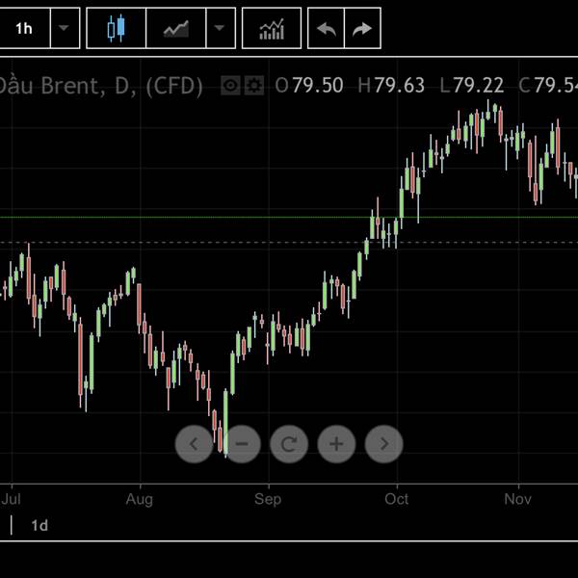The width and height of the screenshot is (578, 578).
Task: Select the area line chart style icon
Action: (x=176, y=28)
